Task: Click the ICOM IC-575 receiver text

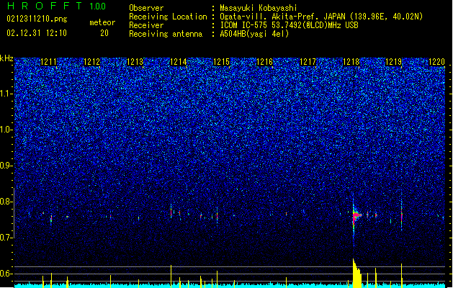Action: [290, 25]
